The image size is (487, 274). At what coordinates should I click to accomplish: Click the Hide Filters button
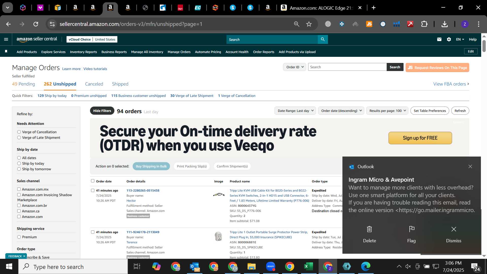(102, 111)
